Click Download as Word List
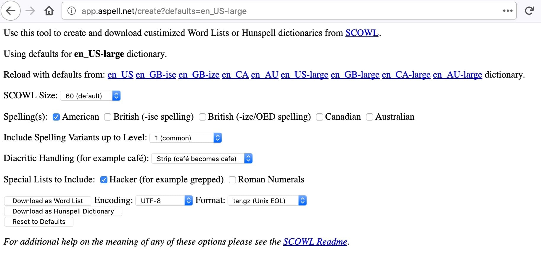The width and height of the screenshot is (541, 260). [x=47, y=201]
